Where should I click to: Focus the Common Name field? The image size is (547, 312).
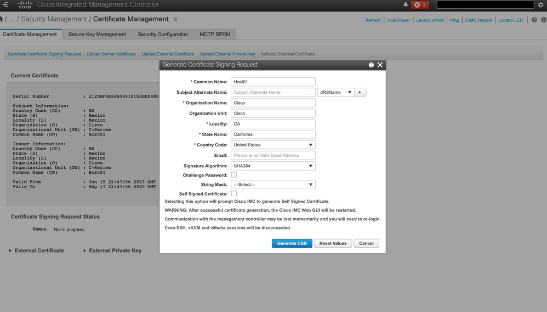273,82
